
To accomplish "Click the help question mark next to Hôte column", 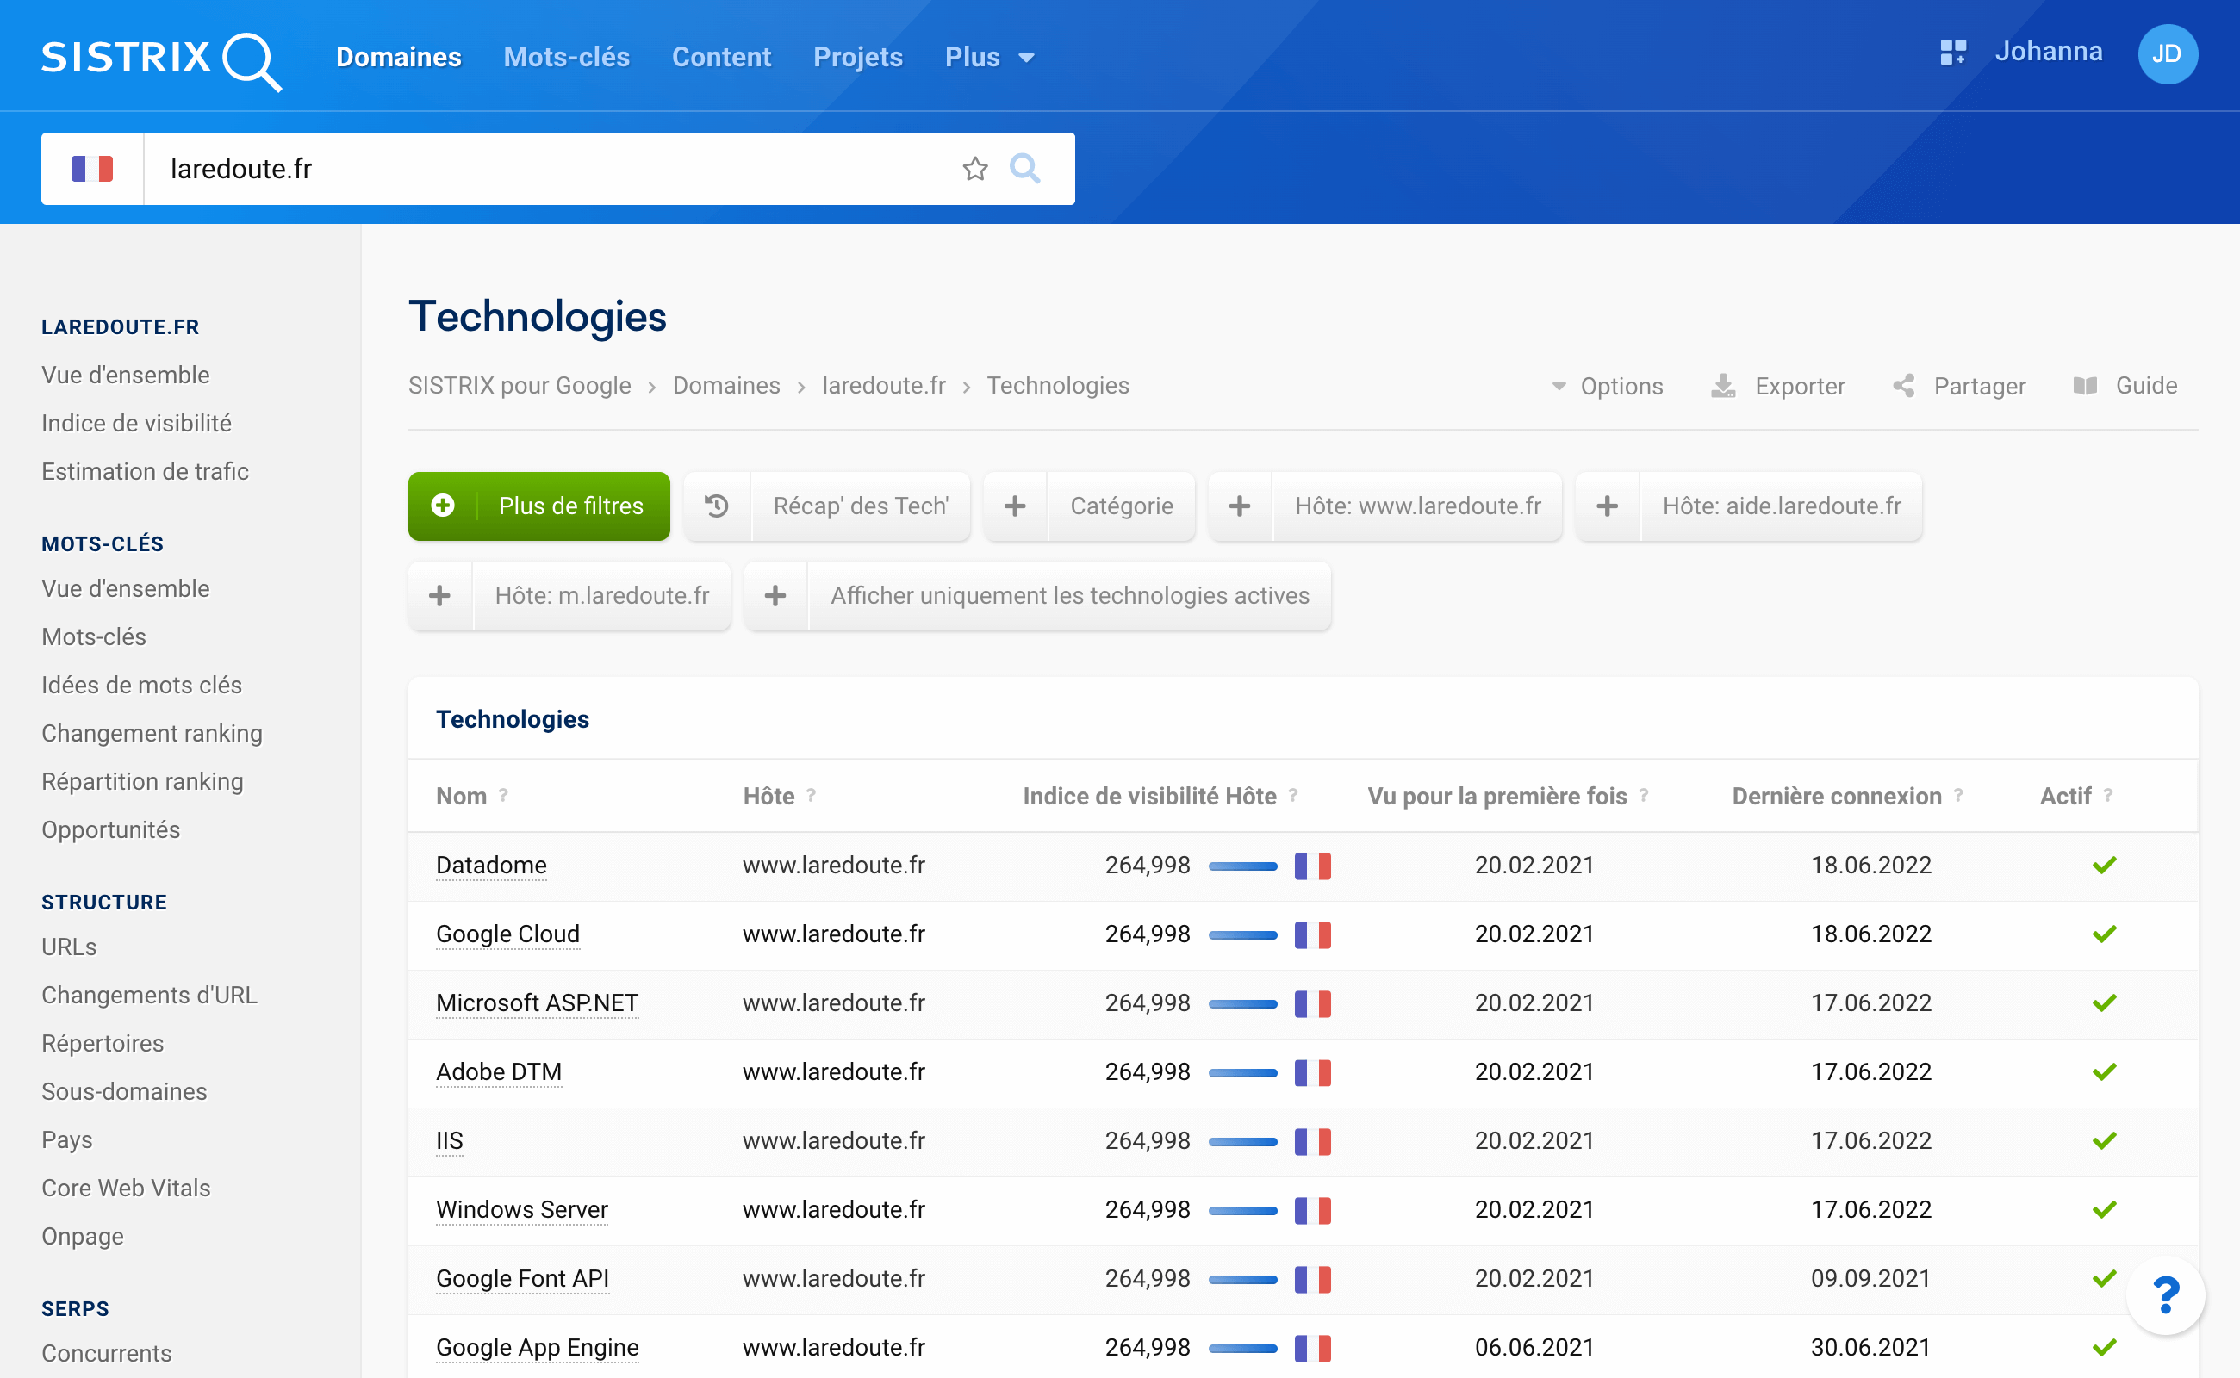I will [811, 796].
